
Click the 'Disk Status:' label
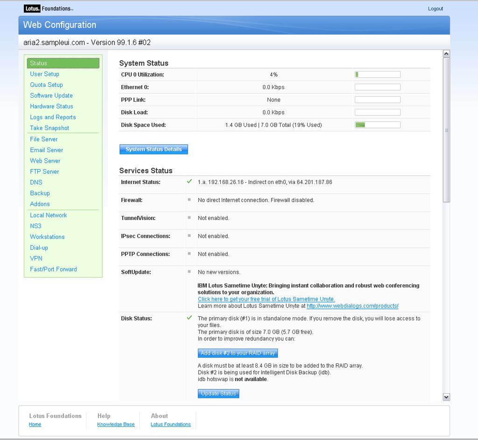pos(136,318)
